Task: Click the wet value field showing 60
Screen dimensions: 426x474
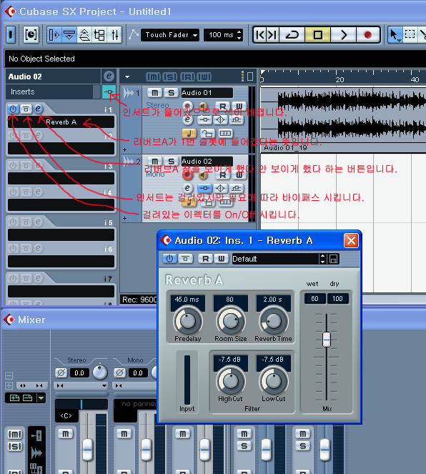Action: coord(314,299)
